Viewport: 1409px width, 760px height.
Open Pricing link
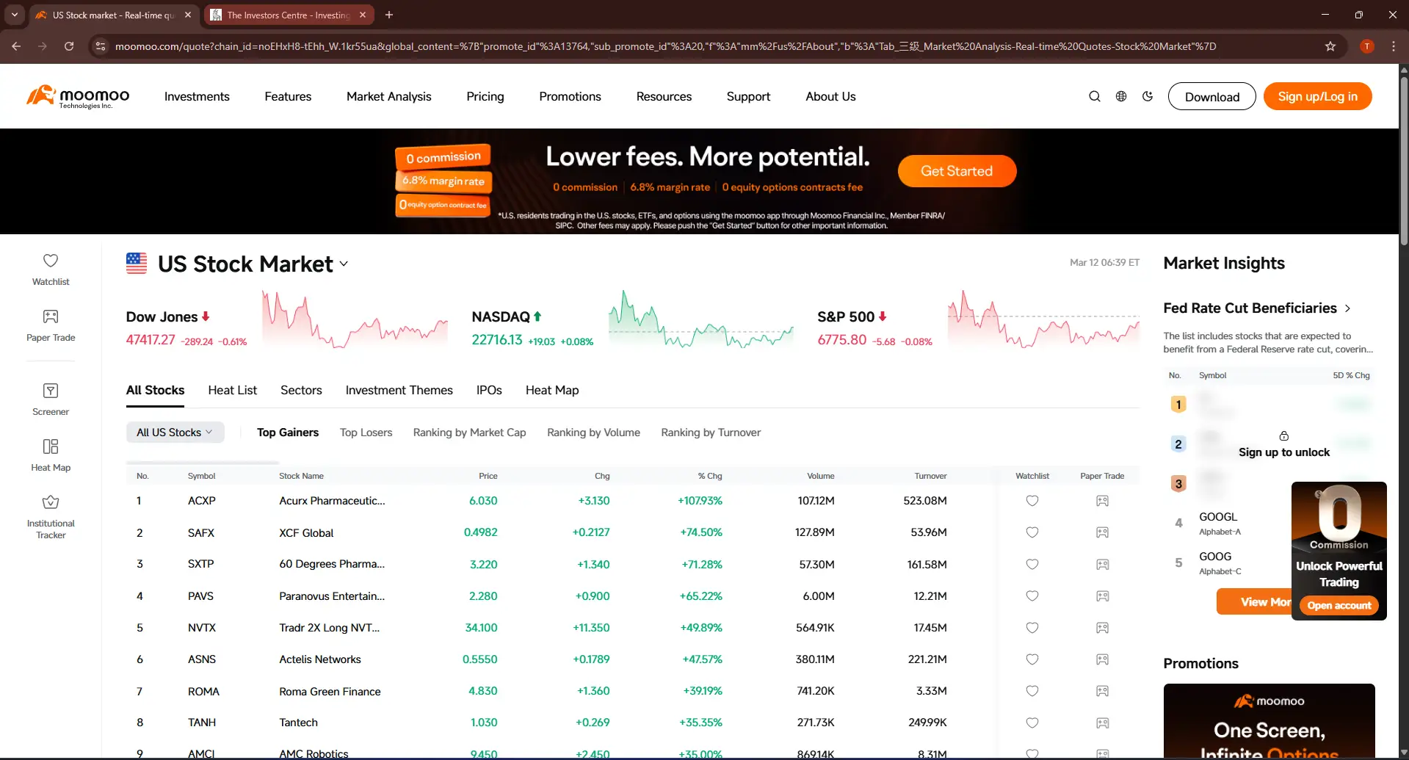pyautogui.click(x=485, y=96)
